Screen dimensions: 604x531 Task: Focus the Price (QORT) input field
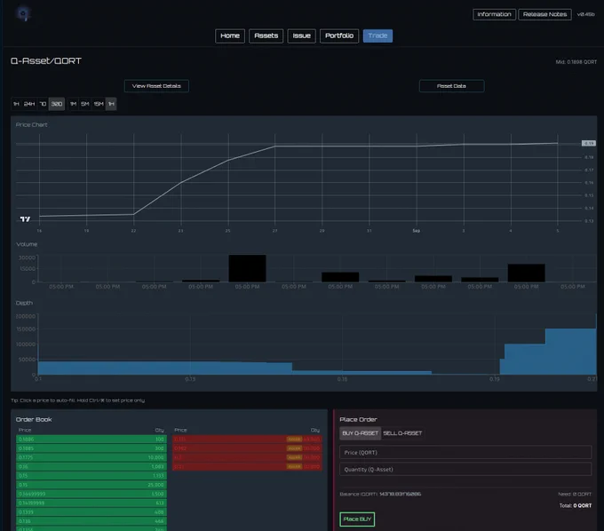[x=465, y=453]
